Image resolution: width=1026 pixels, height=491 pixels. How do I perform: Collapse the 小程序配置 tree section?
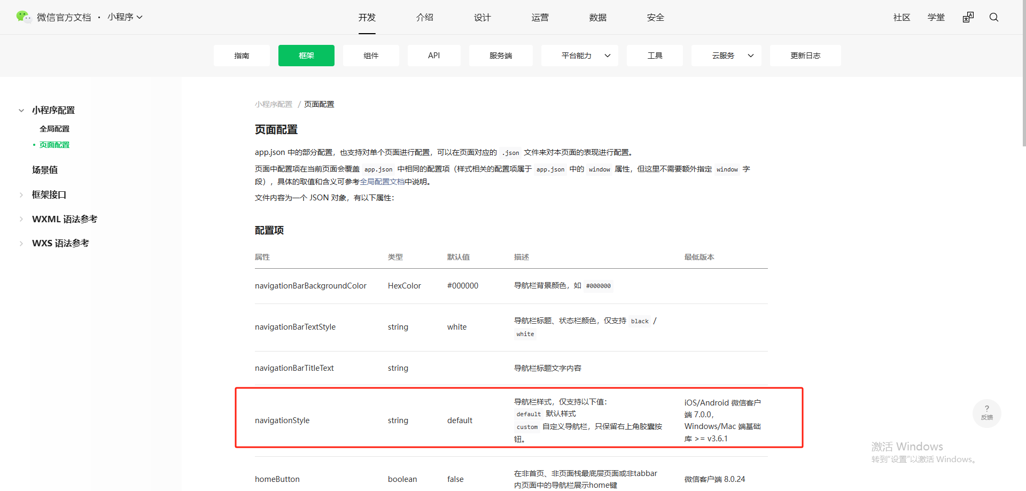tap(21, 111)
